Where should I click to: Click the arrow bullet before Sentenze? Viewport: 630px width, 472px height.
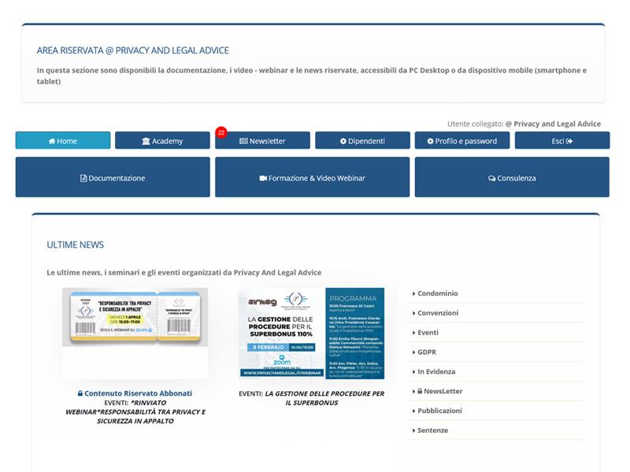click(x=414, y=430)
